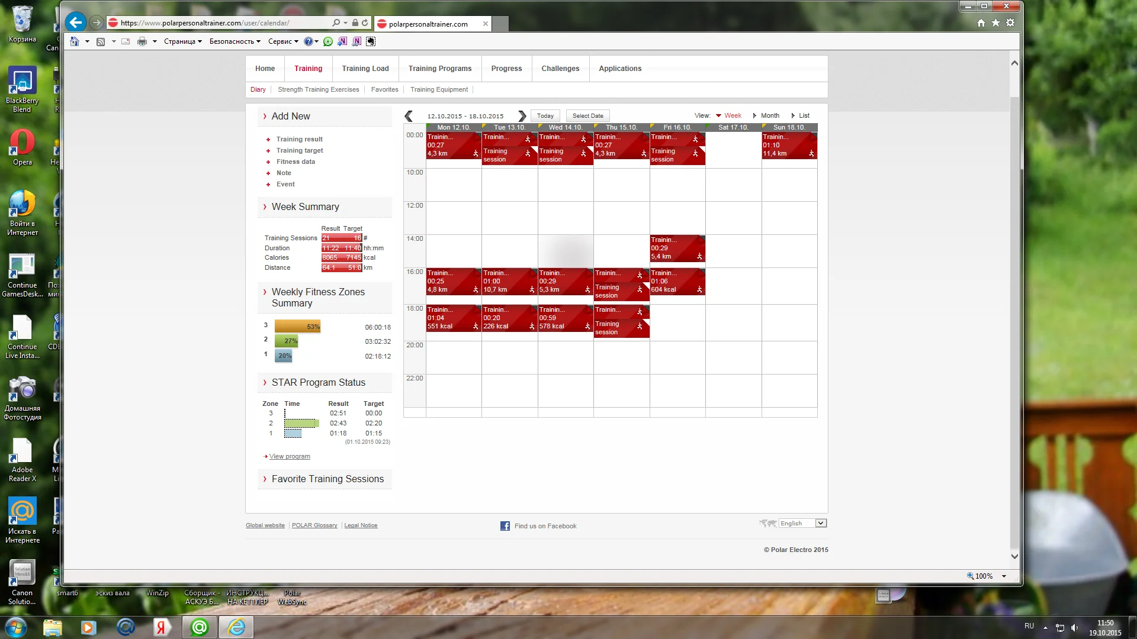Click the browser home icon
The width and height of the screenshot is (1137, 639).
click(x=981, y=23)
